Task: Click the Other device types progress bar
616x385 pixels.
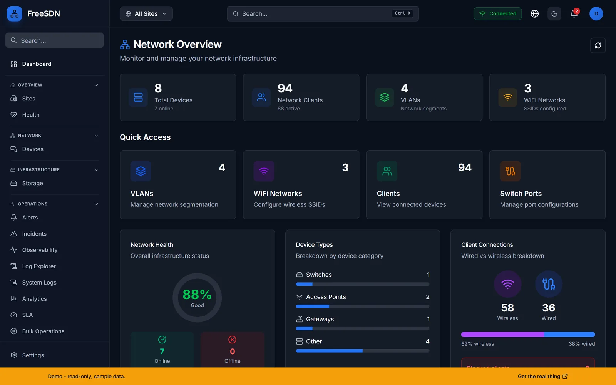Action: [x=362, y=351]
